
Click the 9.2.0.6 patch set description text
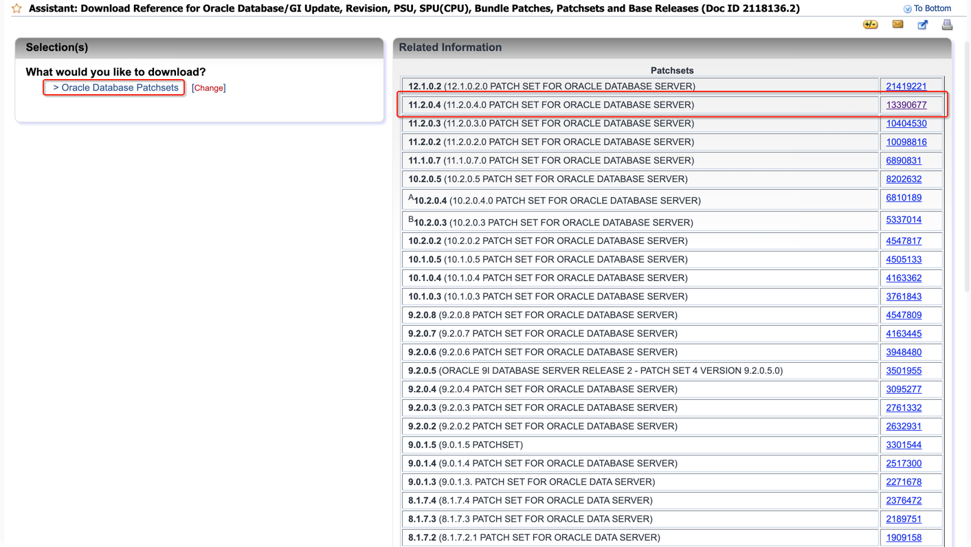click(x=543, y=352)
